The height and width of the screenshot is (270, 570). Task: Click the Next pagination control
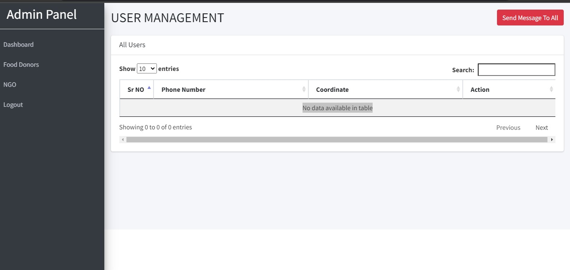pos(541,127)
